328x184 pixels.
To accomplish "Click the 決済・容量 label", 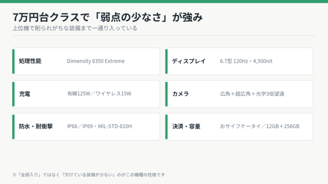I will coord(186,126).
